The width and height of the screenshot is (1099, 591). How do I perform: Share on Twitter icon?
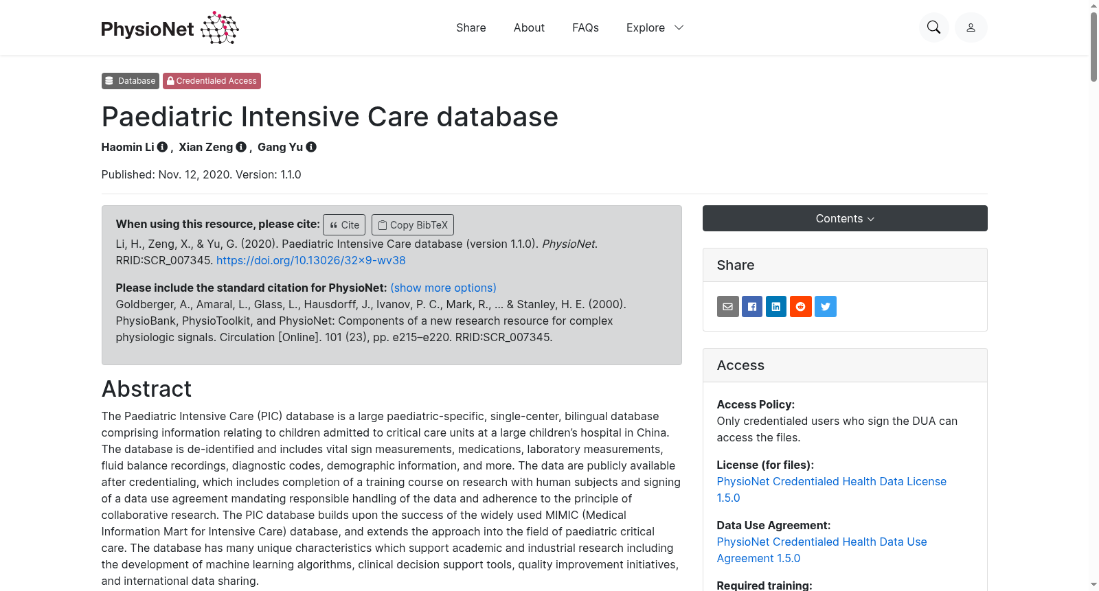click(x=826, y=307)
